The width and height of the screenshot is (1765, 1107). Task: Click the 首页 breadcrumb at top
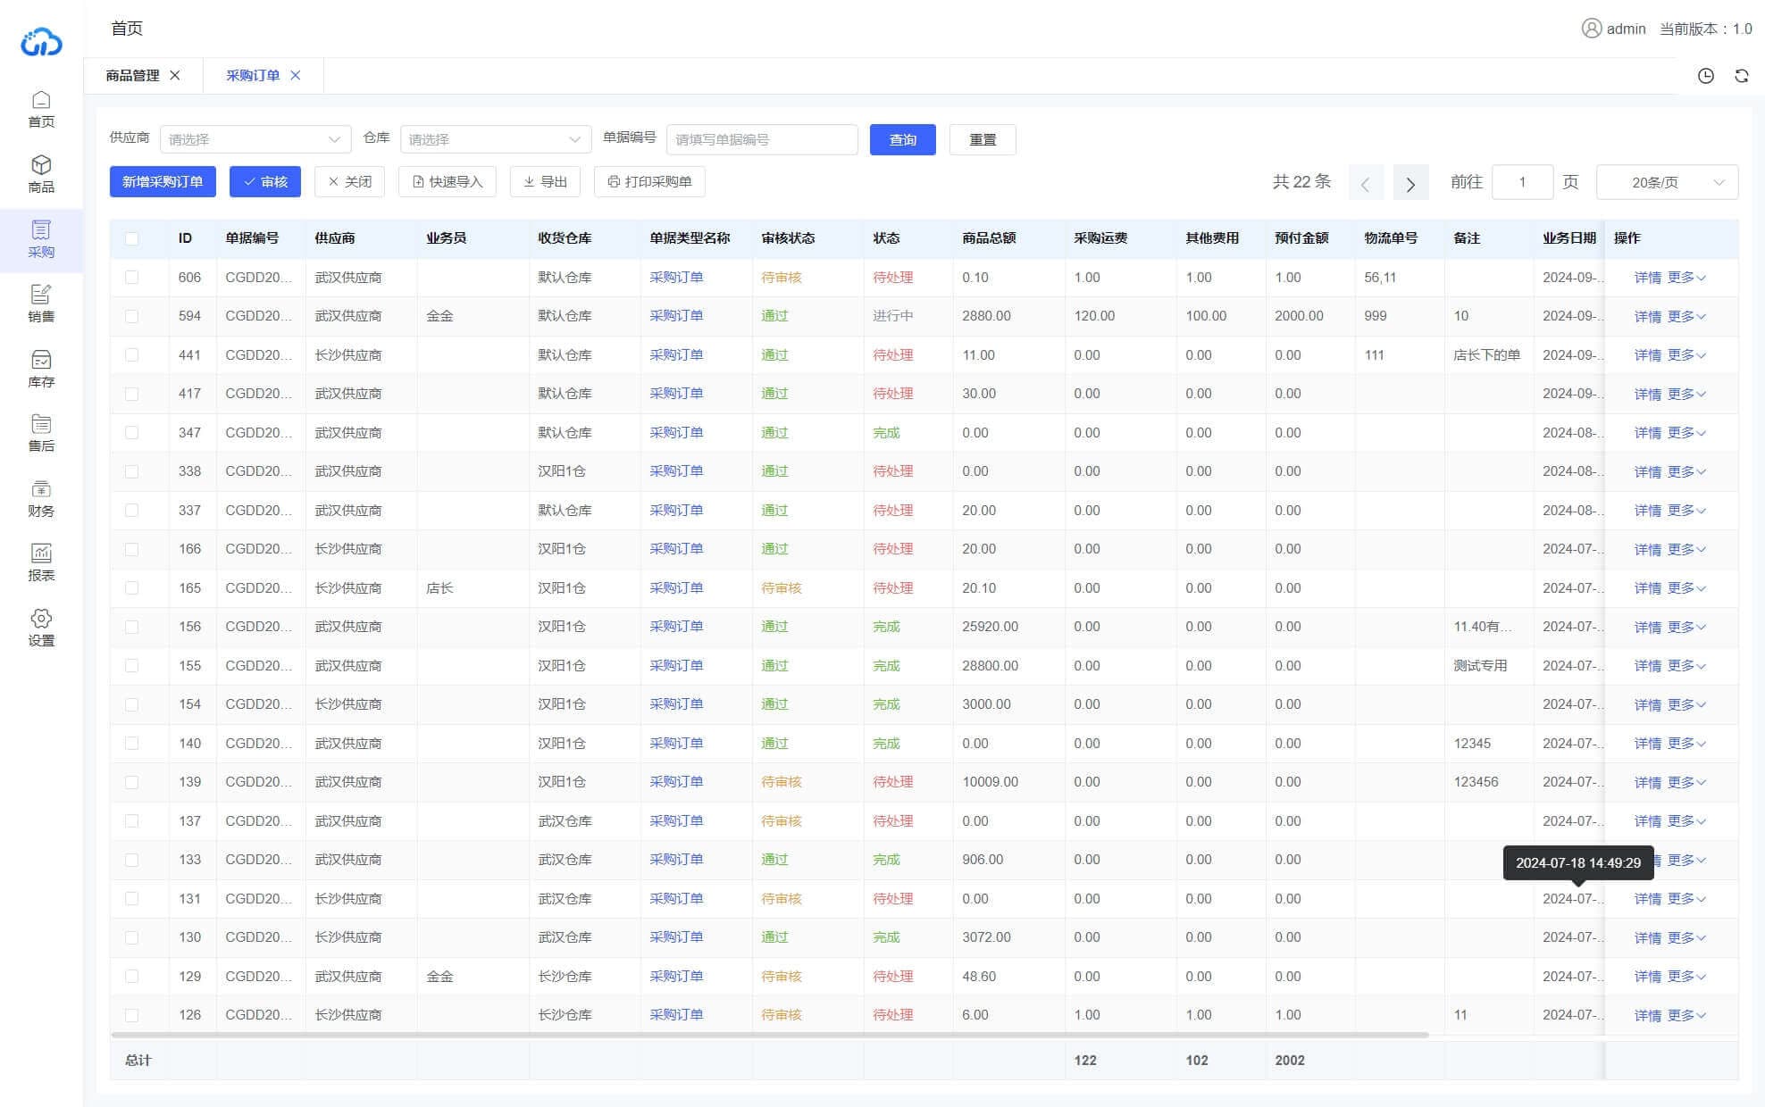[x=127, y=29]
